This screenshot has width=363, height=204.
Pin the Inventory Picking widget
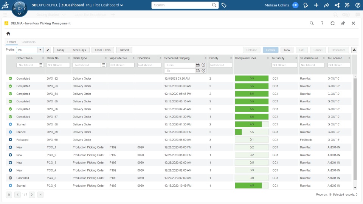tap(343, 23)
